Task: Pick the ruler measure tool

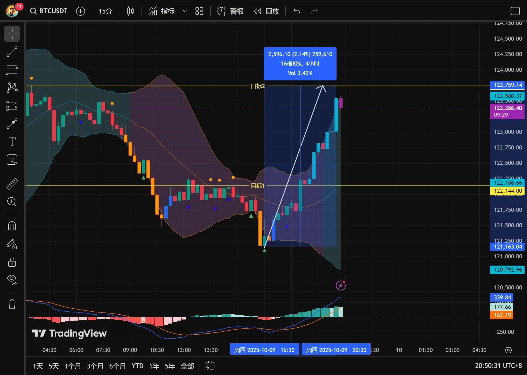Action: [x=12, y=184]
